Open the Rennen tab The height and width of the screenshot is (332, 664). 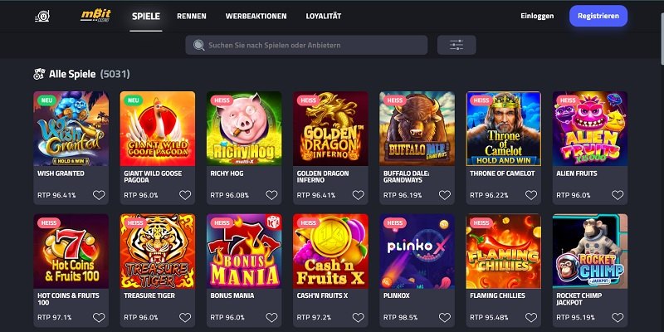point(192,16)
